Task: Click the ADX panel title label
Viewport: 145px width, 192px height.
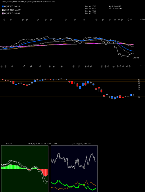Action: click(55, 144)
